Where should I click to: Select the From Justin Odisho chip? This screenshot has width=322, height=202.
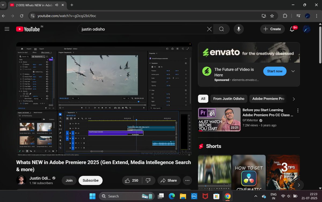click(229, 99)
